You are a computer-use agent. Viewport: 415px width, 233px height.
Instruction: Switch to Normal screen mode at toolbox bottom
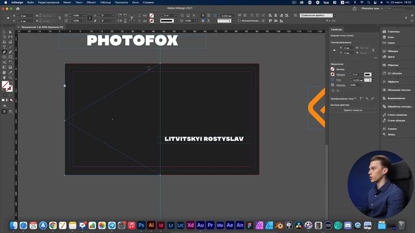pos(5,111)
